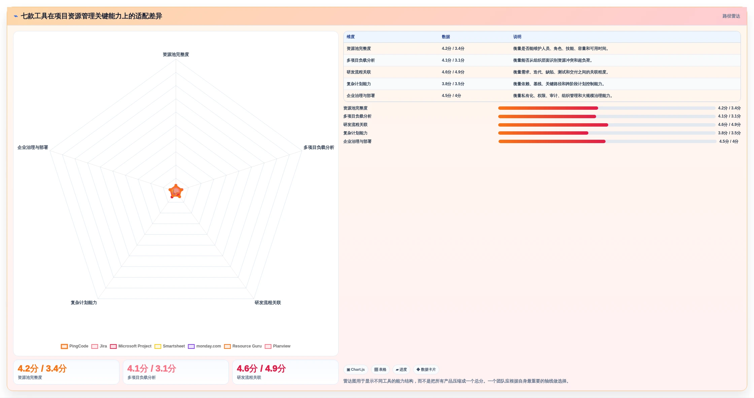Click the 资源池完整度 progress bar
The width and height of the screenshot is (754, 398).
point(607,108)
